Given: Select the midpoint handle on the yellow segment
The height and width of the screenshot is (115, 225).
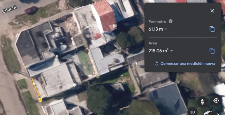Looking at the screenshot, I should tap(34, 84).
